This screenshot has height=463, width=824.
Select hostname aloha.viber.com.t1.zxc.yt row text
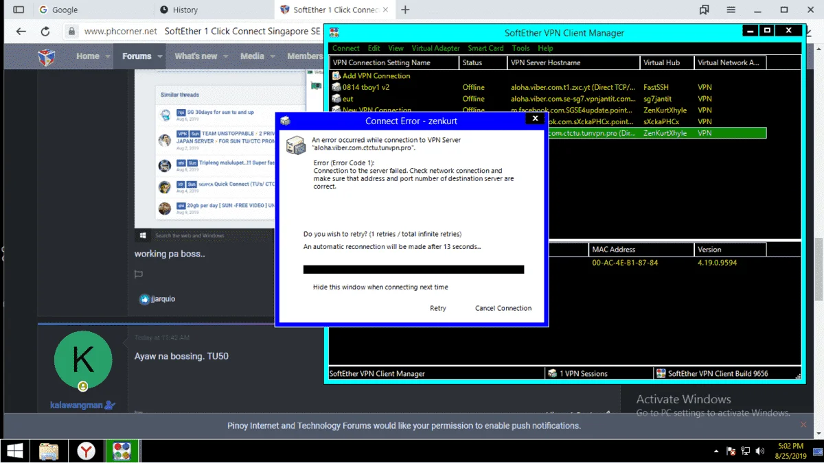pos(573,87)
